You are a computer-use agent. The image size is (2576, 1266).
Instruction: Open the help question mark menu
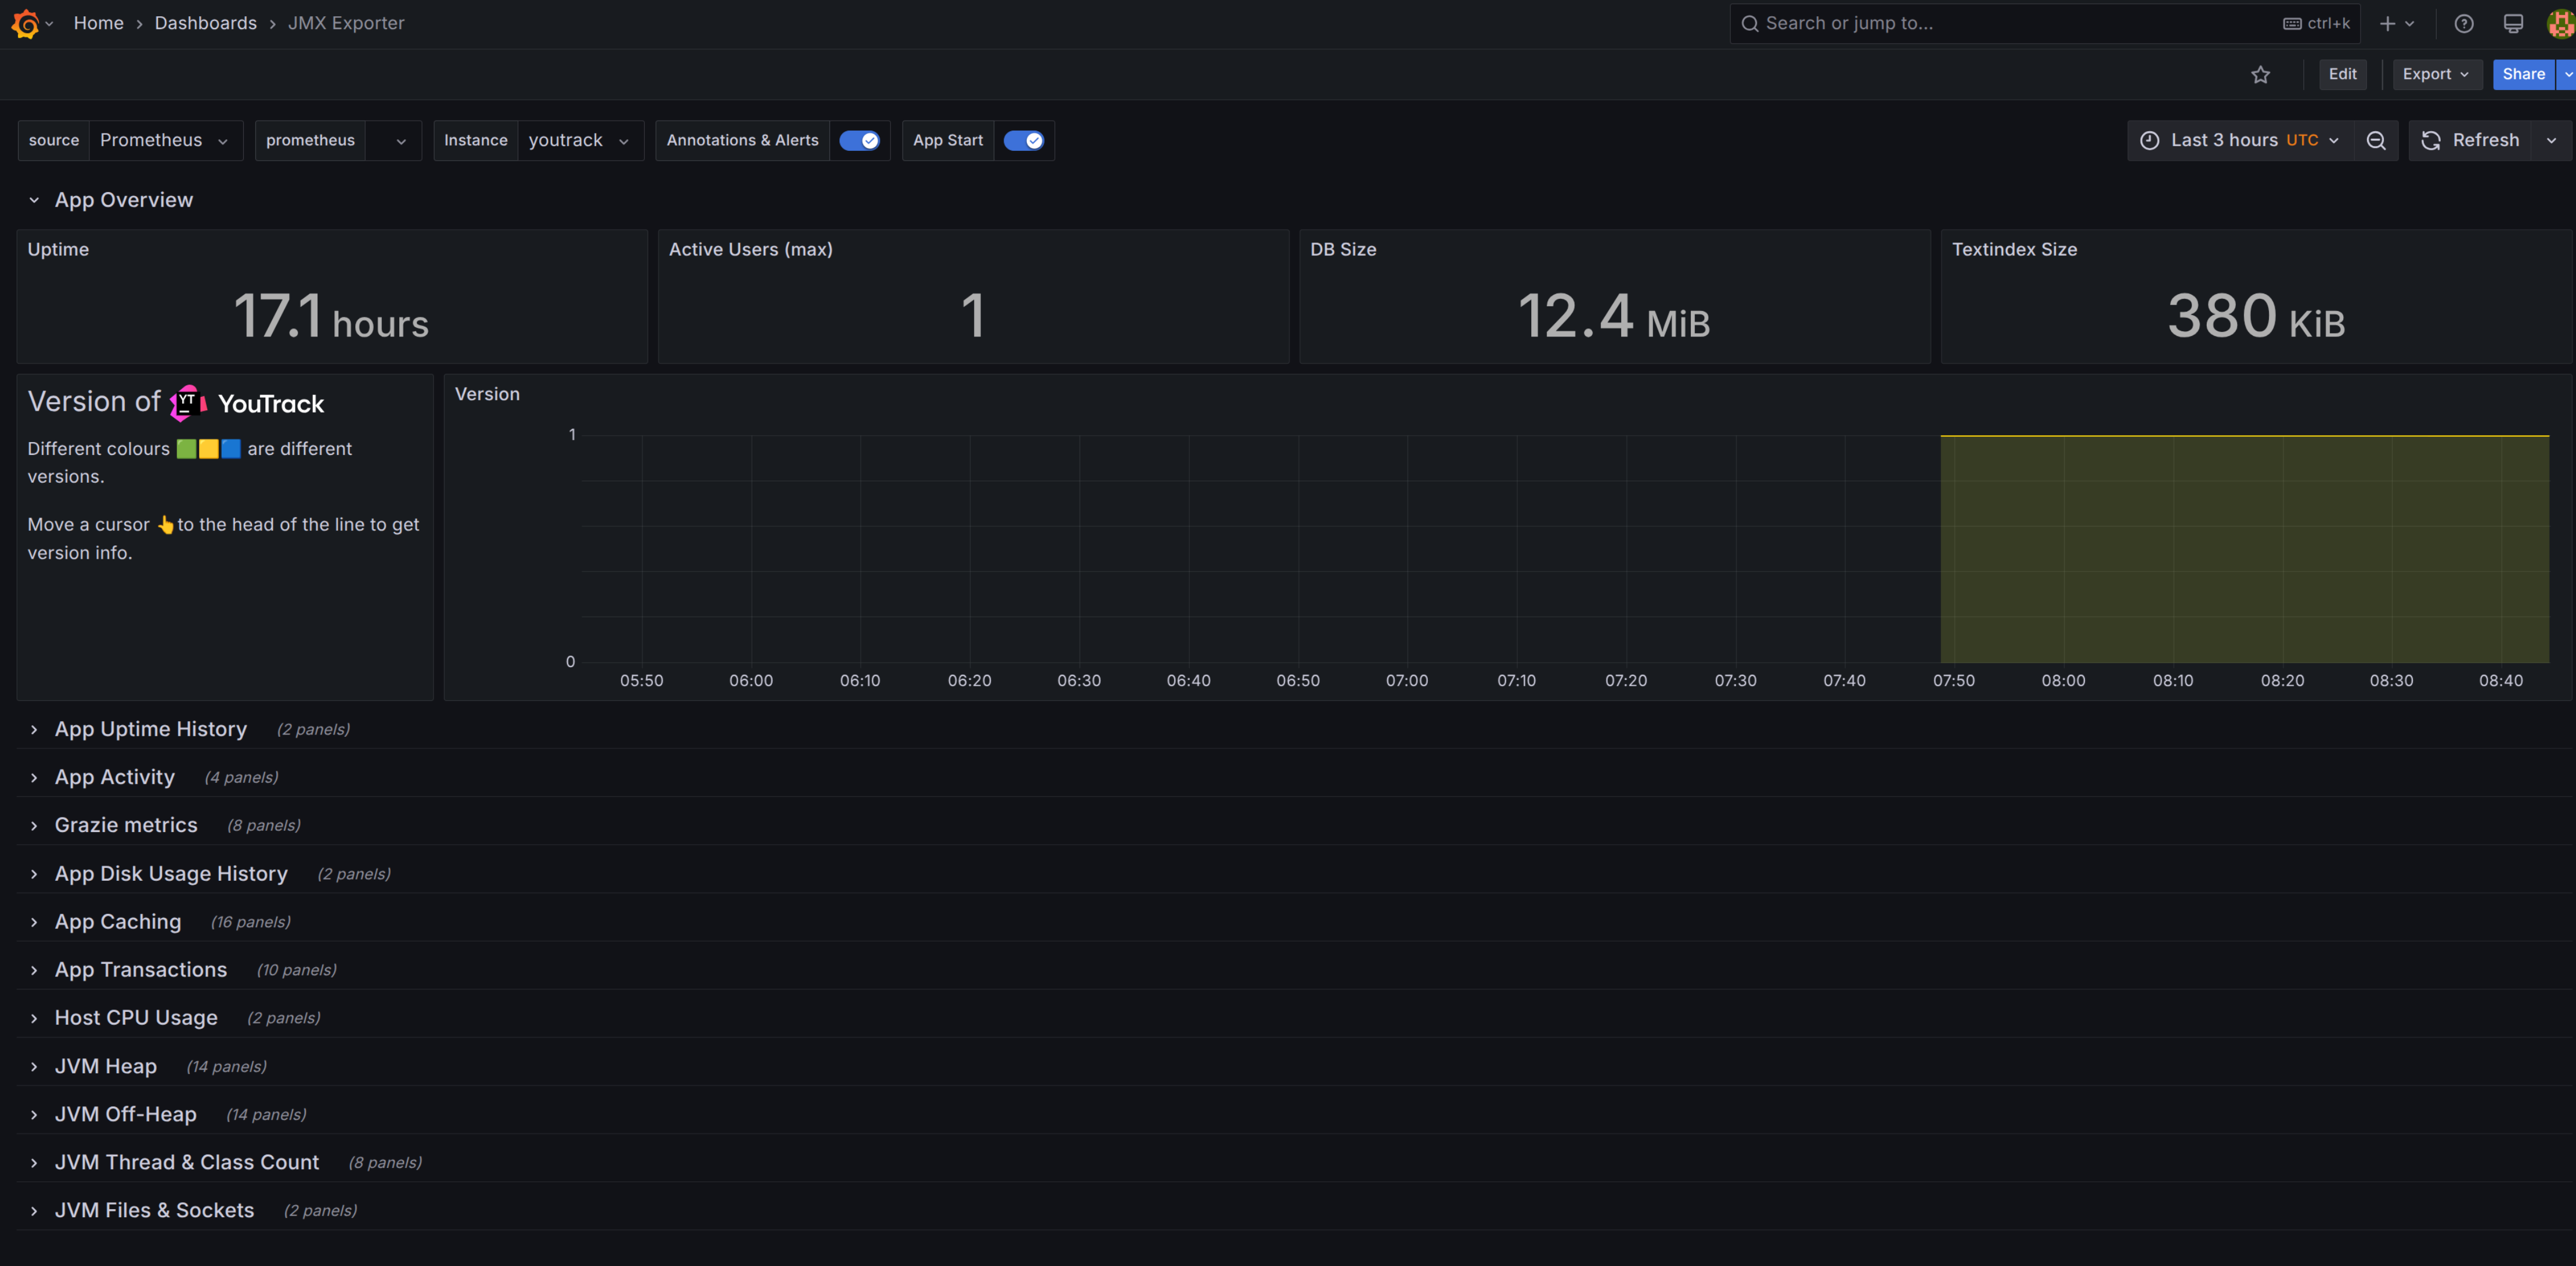2464,23
